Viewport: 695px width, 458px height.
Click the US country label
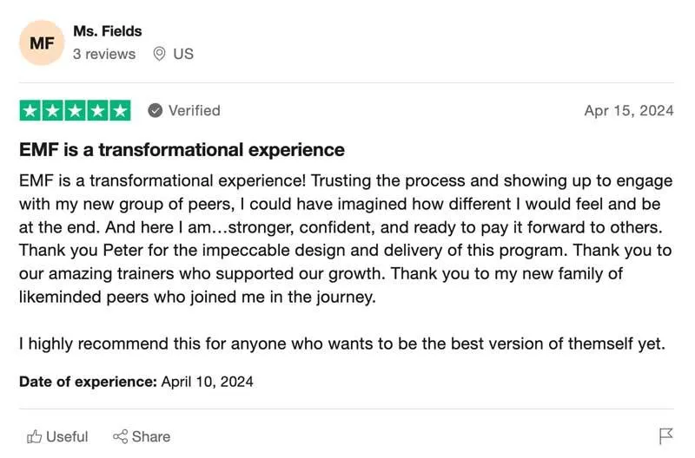[183, 54]
